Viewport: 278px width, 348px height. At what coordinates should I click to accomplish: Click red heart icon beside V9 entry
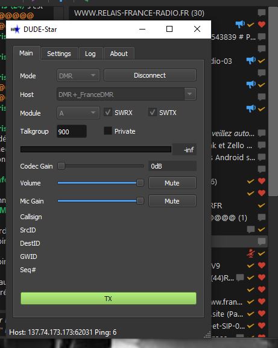click(262, 266)
